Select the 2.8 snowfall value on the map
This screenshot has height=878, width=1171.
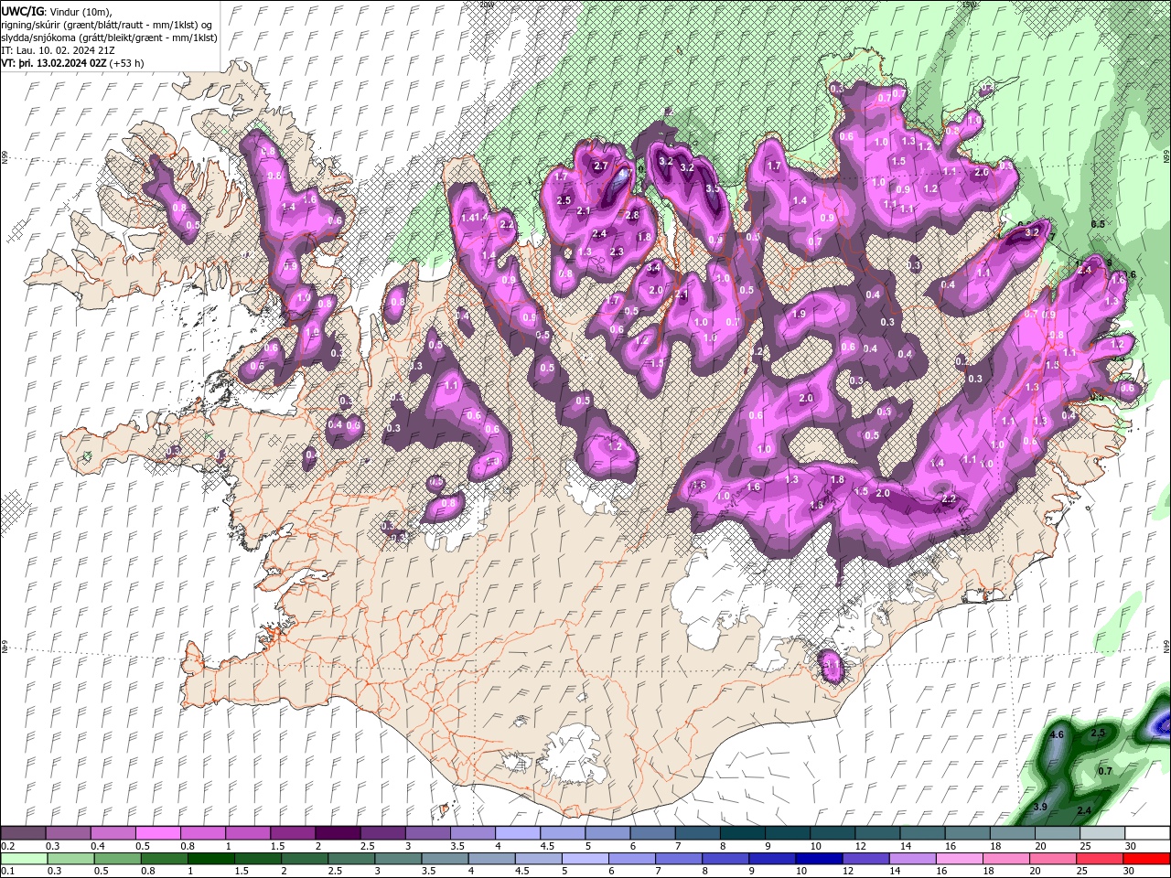coord(631,215)
